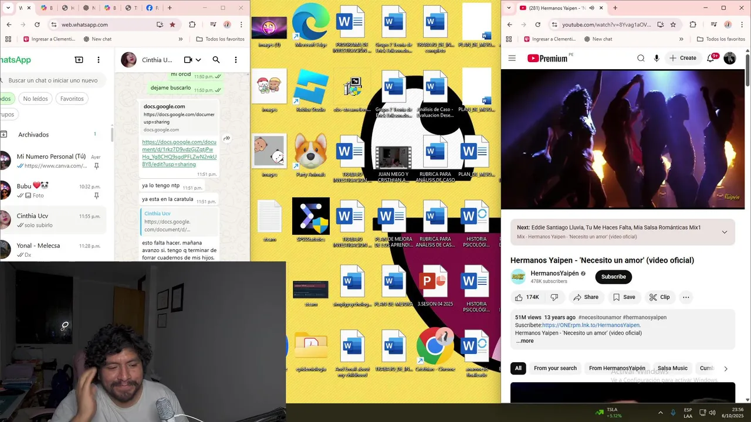Reload the WhatsApp browser page
The width and height of the screenshot is (751, 422).
tap(37, 25)
